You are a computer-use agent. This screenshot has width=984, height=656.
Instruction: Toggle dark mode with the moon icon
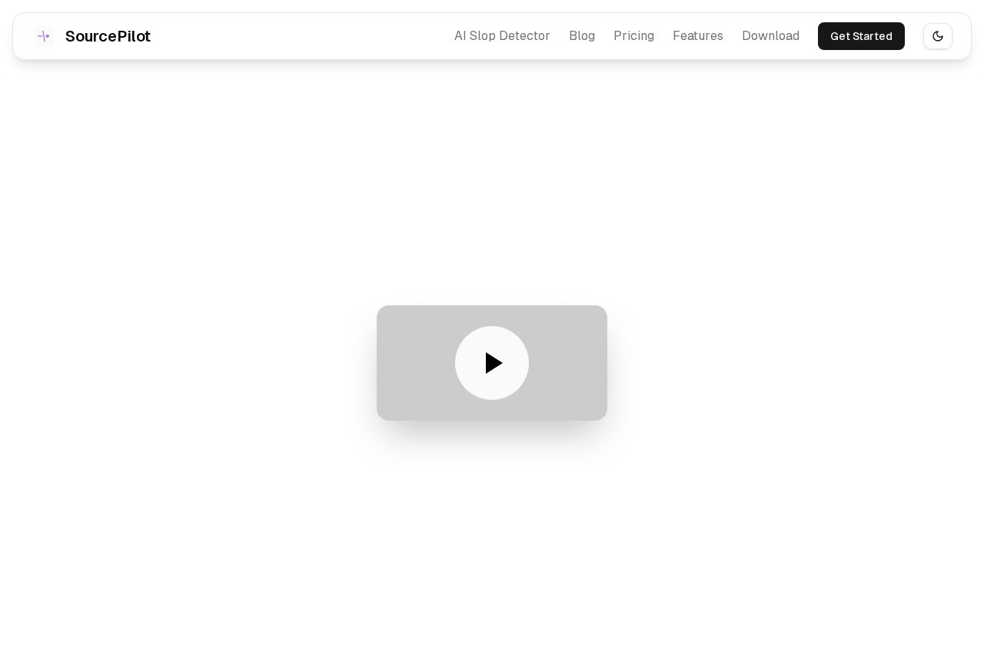937,36
